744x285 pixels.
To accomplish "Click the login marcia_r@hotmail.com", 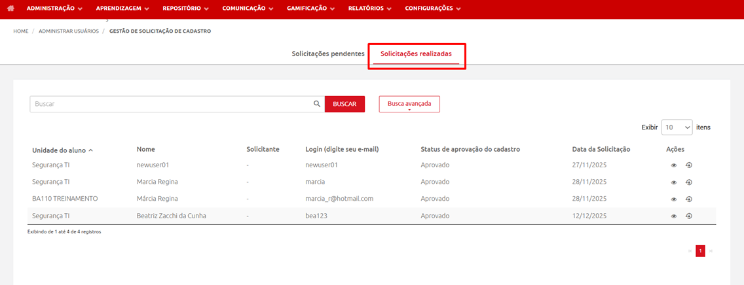I will click(x=339, y=199).
